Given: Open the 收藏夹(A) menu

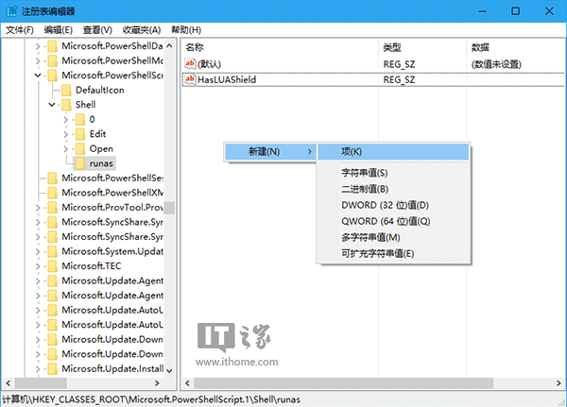Looking at the screenshot, I should point(142,30).
